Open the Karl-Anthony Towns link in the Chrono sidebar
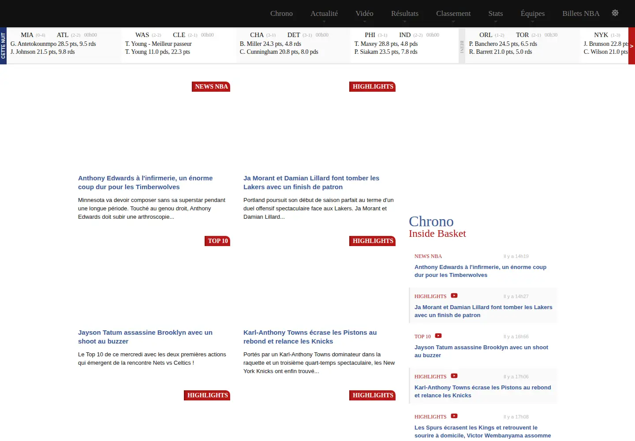This screenshot has height=441, width=635. pos(483,392)
